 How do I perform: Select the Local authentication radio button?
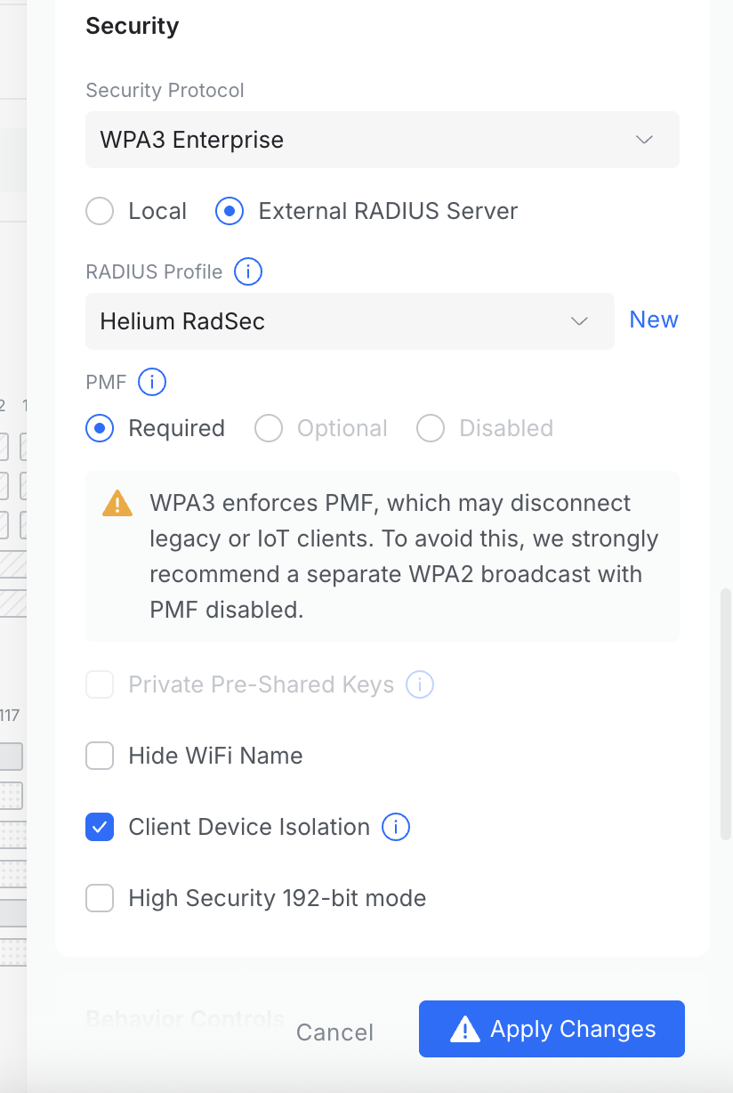100,211
